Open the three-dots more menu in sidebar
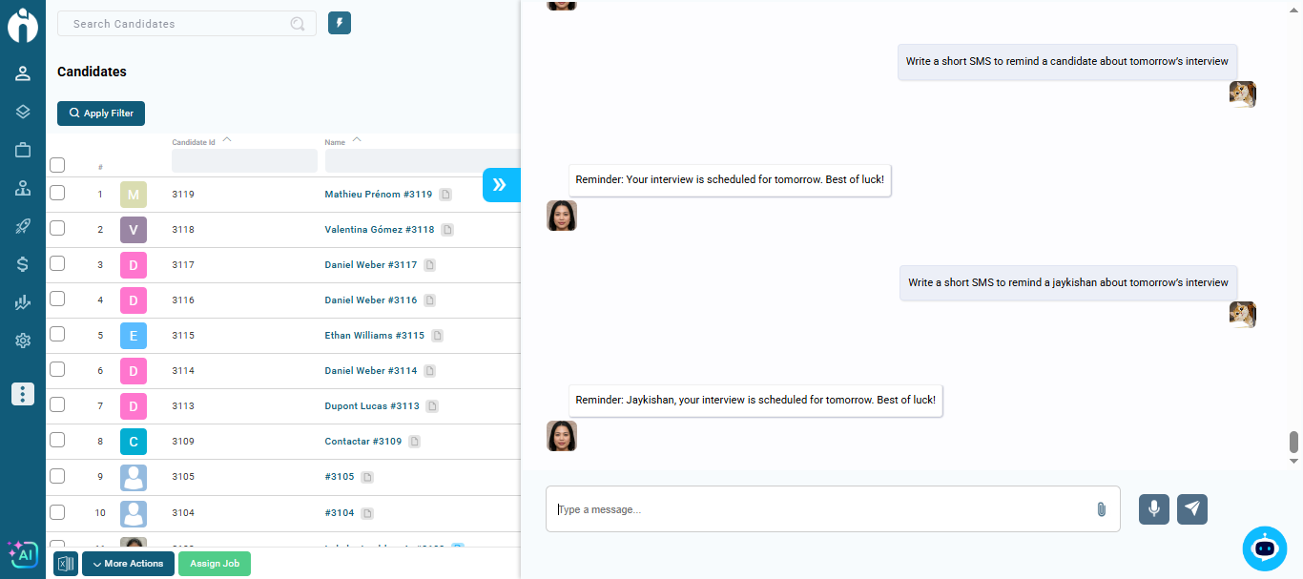Viewport: 1303px width, 579px height. pos(23,394)
